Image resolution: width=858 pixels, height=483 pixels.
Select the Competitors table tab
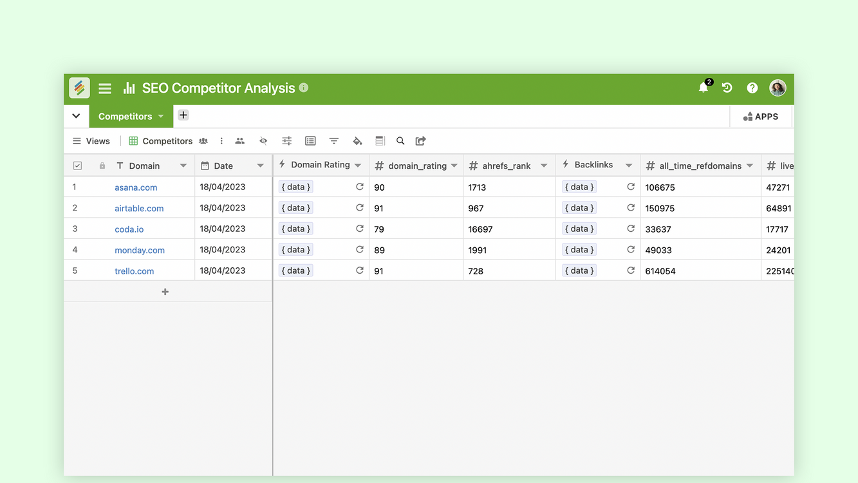(x=125, y=117)
